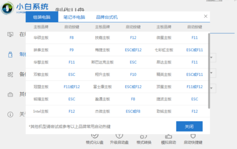Screen dimensions: 237x149
Task: Close the boot hotkey dialog with X
Action: (x=205, y=16)
